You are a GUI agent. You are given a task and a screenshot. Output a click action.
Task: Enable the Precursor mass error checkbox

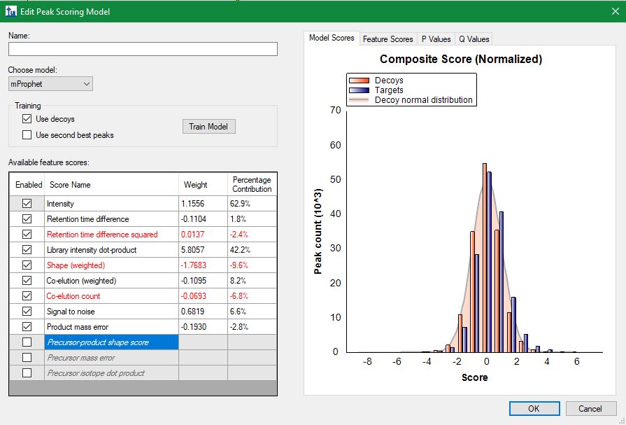(x=27, y=358)
